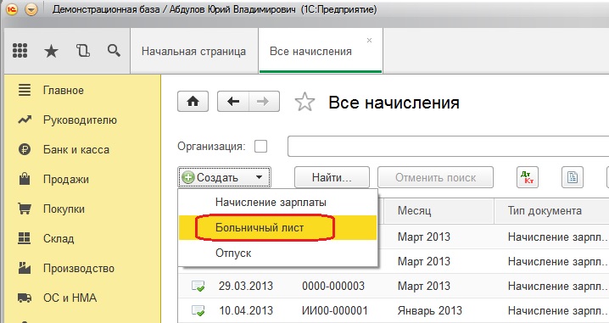The height and width of the screenshot is (323, 609).
Task: Click the Руководителю chart icon
Action: [25, 120]
